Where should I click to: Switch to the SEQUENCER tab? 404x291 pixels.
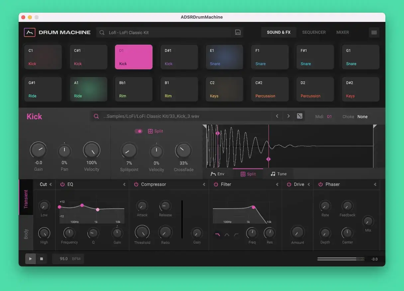click(x=314, y=32)
